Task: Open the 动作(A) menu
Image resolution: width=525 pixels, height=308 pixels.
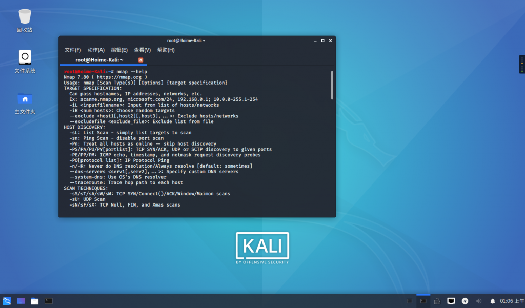Action: 96,50
